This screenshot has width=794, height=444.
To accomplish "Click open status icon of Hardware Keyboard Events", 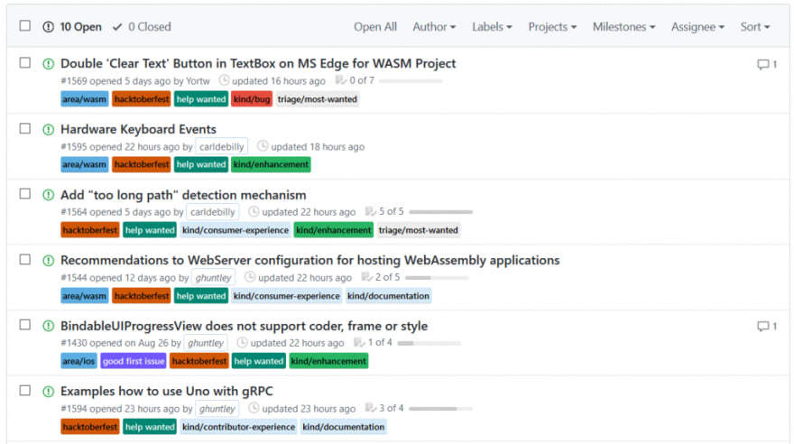I will (48, 130).
